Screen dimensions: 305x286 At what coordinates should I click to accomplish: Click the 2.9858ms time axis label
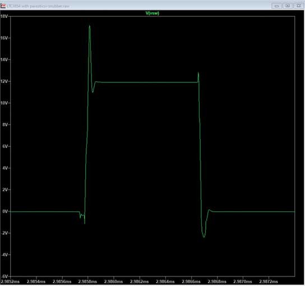[x=87, y=282]
